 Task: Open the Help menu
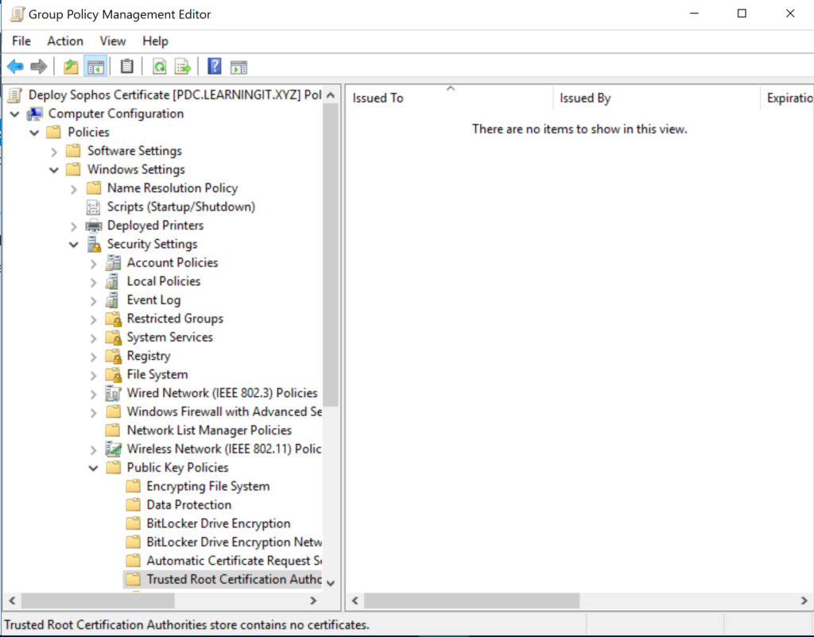(x=155, y=41)
